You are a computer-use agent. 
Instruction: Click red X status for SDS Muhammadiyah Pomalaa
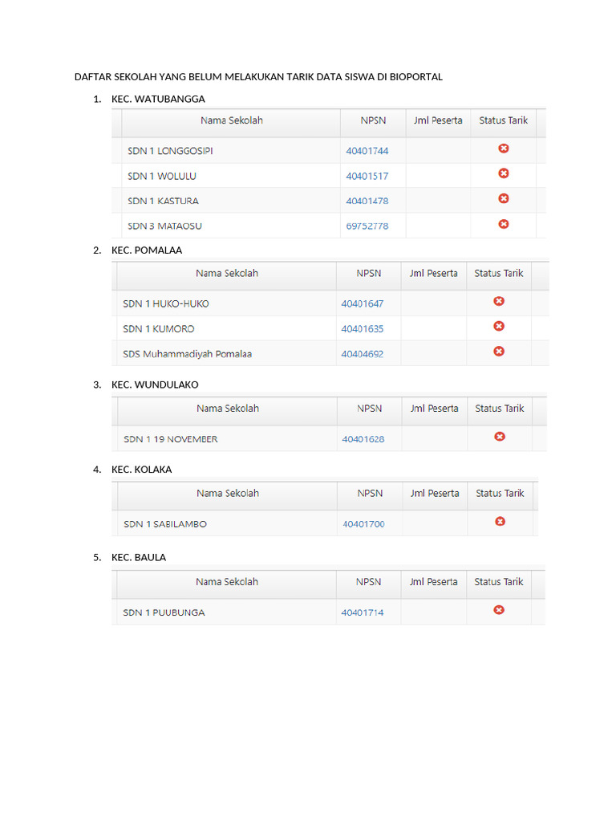pos(499,351)
